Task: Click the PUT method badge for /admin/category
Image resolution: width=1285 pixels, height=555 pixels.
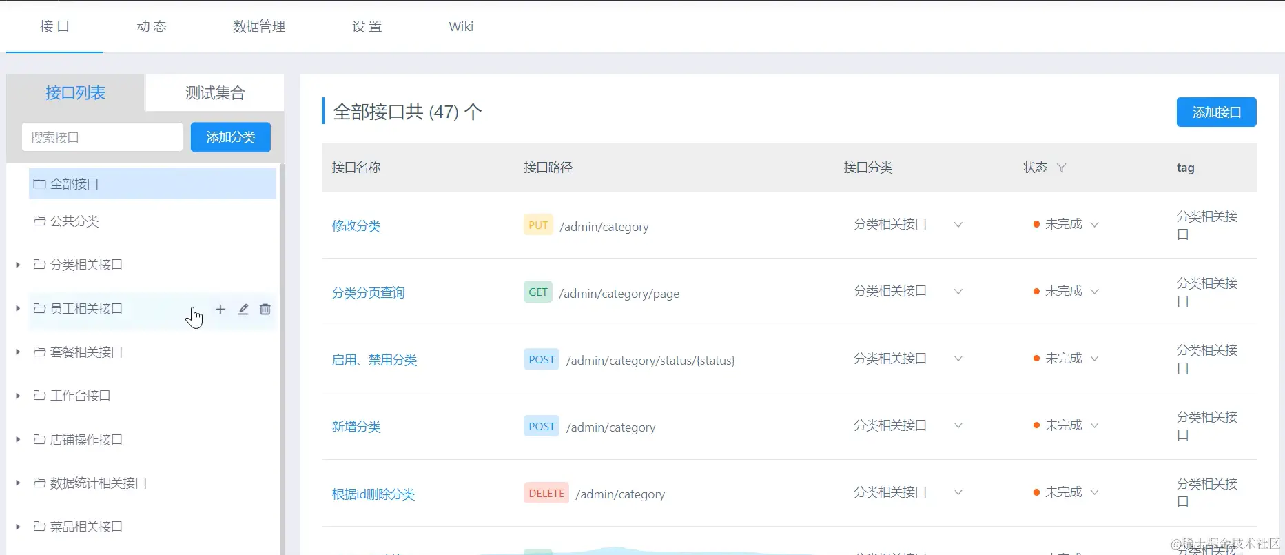Action: pos(538,225)
